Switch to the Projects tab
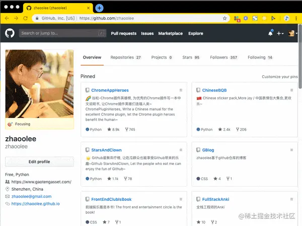 tap(162, 58)
